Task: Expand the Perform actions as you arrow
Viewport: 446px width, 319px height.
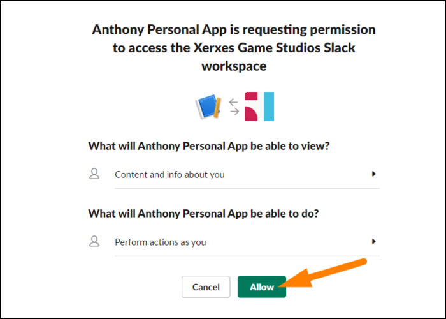Action: tap(374, 241)
